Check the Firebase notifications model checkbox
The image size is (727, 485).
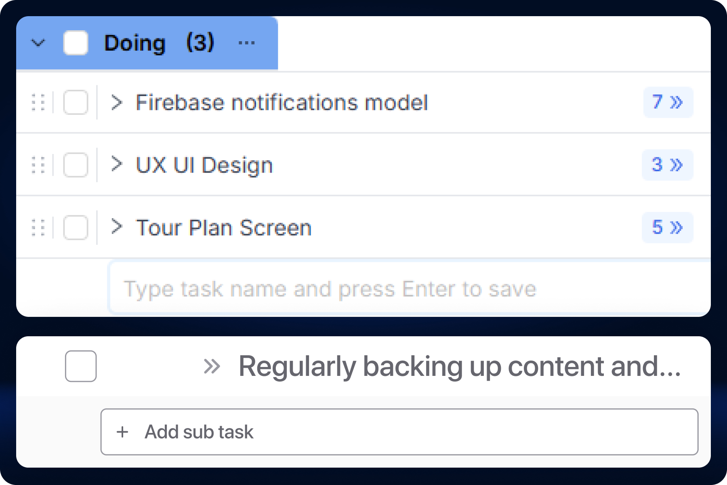[x=75, y=102]
